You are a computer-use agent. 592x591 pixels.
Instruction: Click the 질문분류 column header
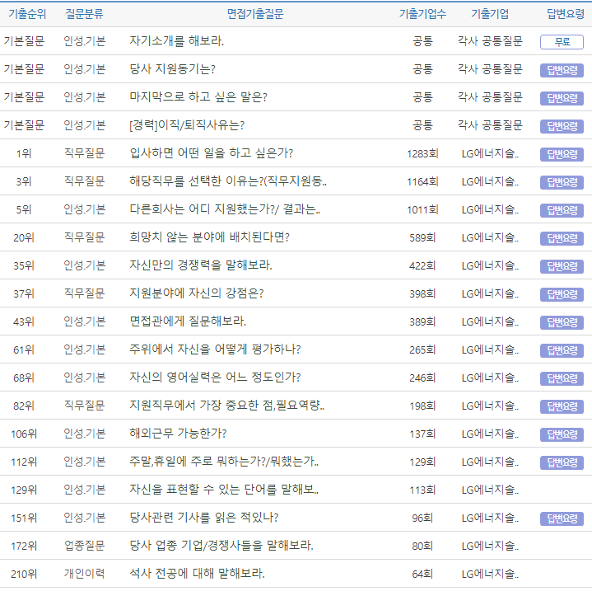point(85,14)
